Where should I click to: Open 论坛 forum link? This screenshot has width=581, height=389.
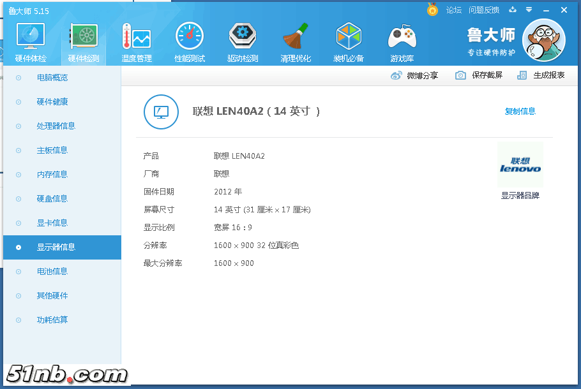click(453, 10)
